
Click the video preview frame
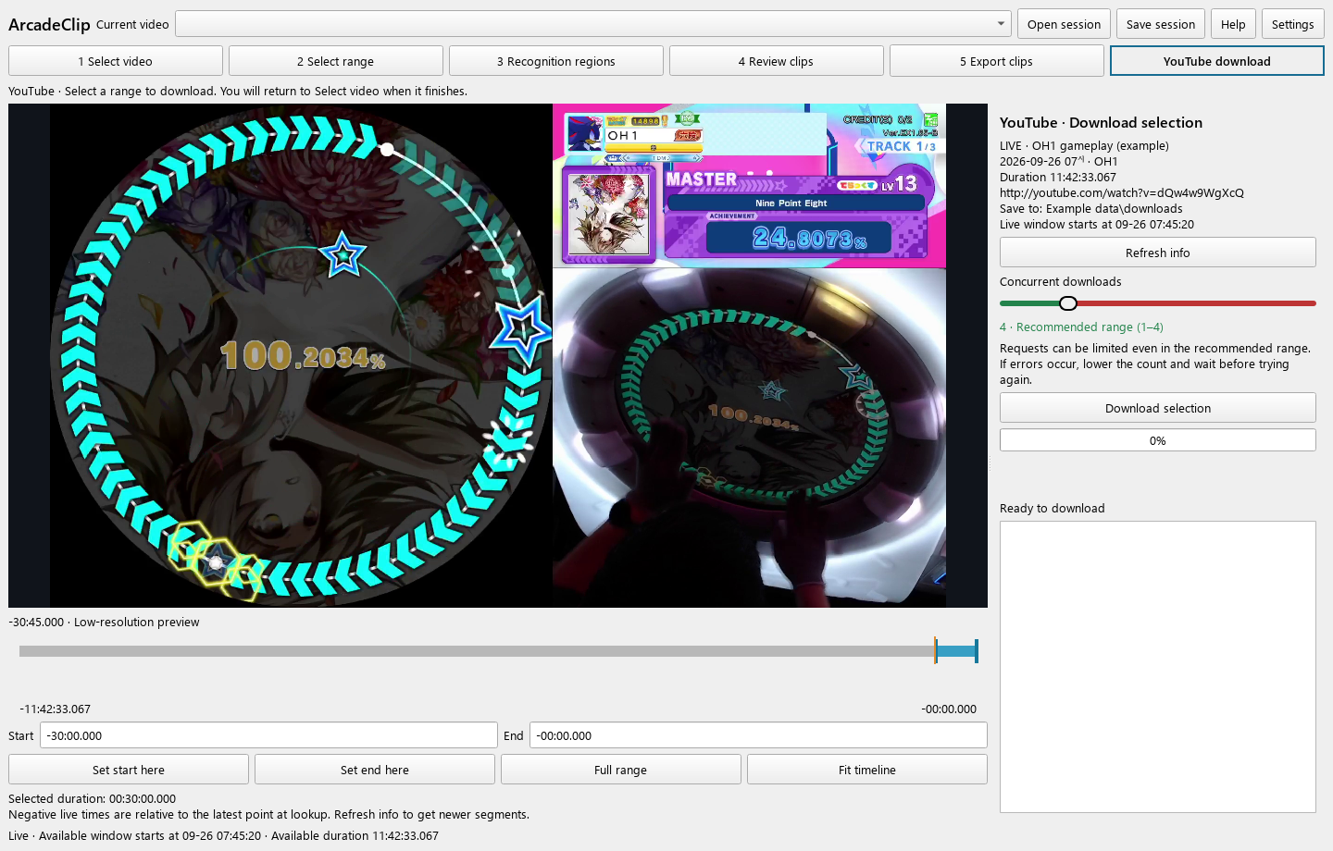pos(498,355)
